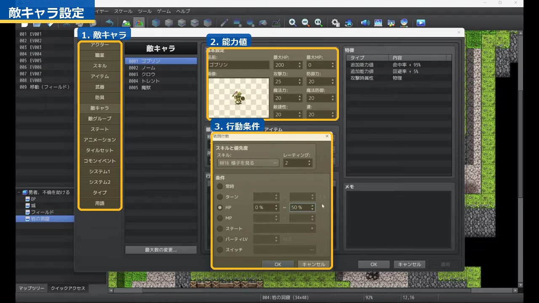The width and height of the screenshot is (539, 303).
Task: Switch to the クイックアクセス bottom tab
Action: [68, 288]
